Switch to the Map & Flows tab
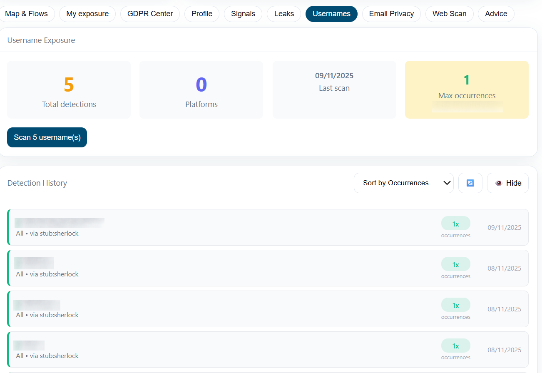This screenshot has height=373, width=542. pyautogui.click(x=27, y=14)
